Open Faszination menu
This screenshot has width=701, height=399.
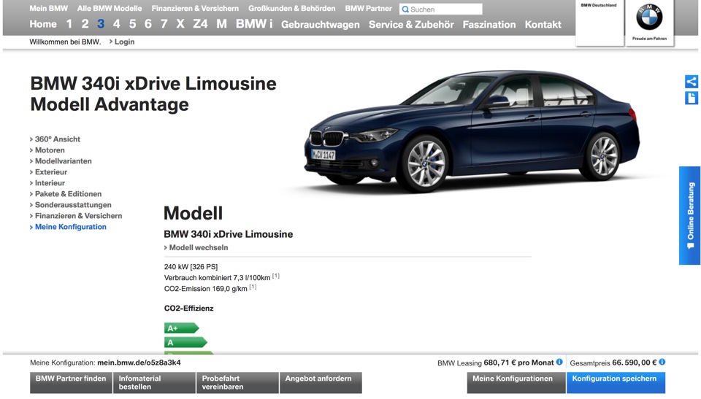489,25
